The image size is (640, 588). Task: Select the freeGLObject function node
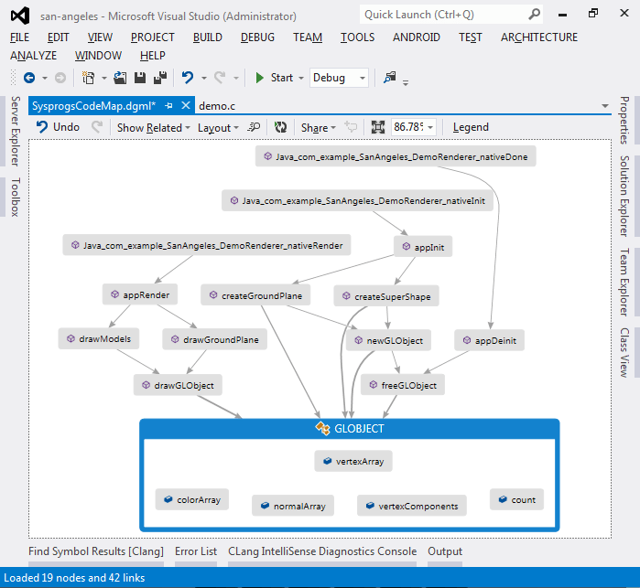[403, 385]
